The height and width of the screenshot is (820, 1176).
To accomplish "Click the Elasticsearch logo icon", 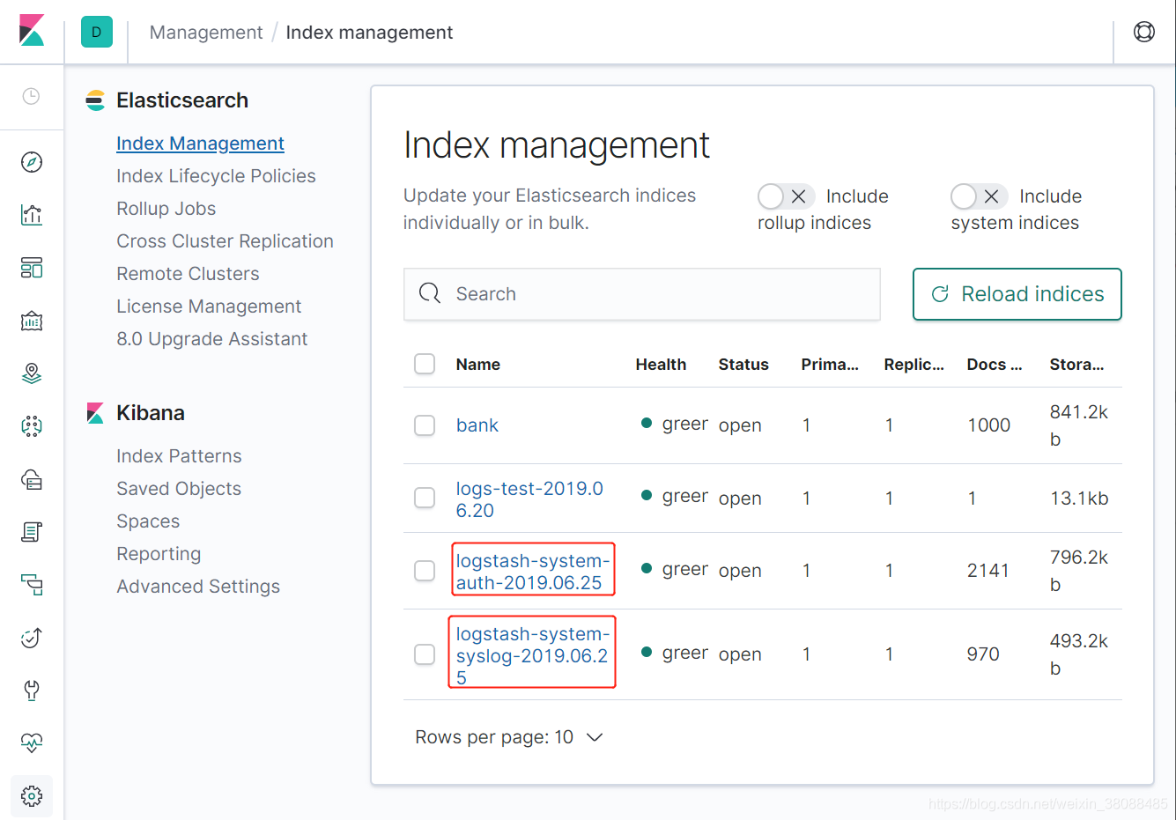I will (95, 100).
